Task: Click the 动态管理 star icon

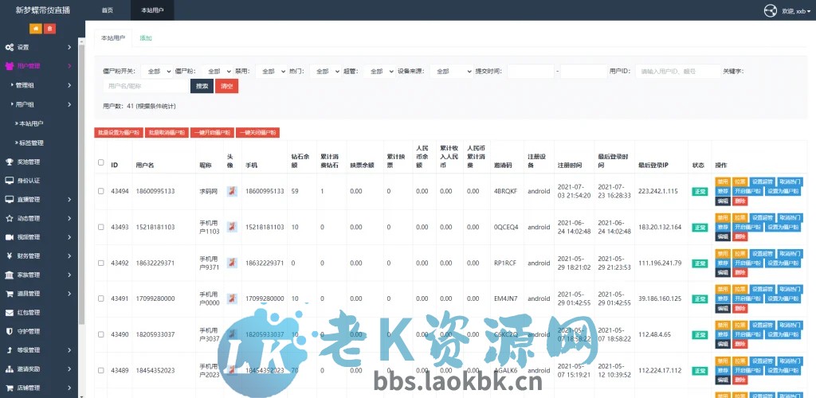Action: point(10,218)
